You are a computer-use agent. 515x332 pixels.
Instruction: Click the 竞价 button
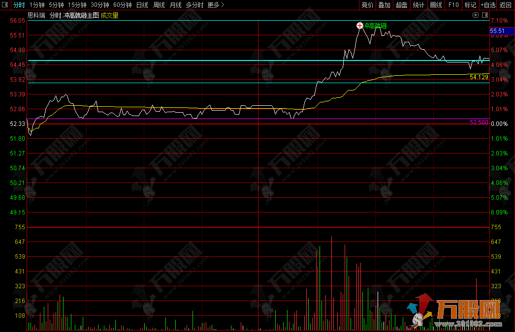click(x=367, y=5)
